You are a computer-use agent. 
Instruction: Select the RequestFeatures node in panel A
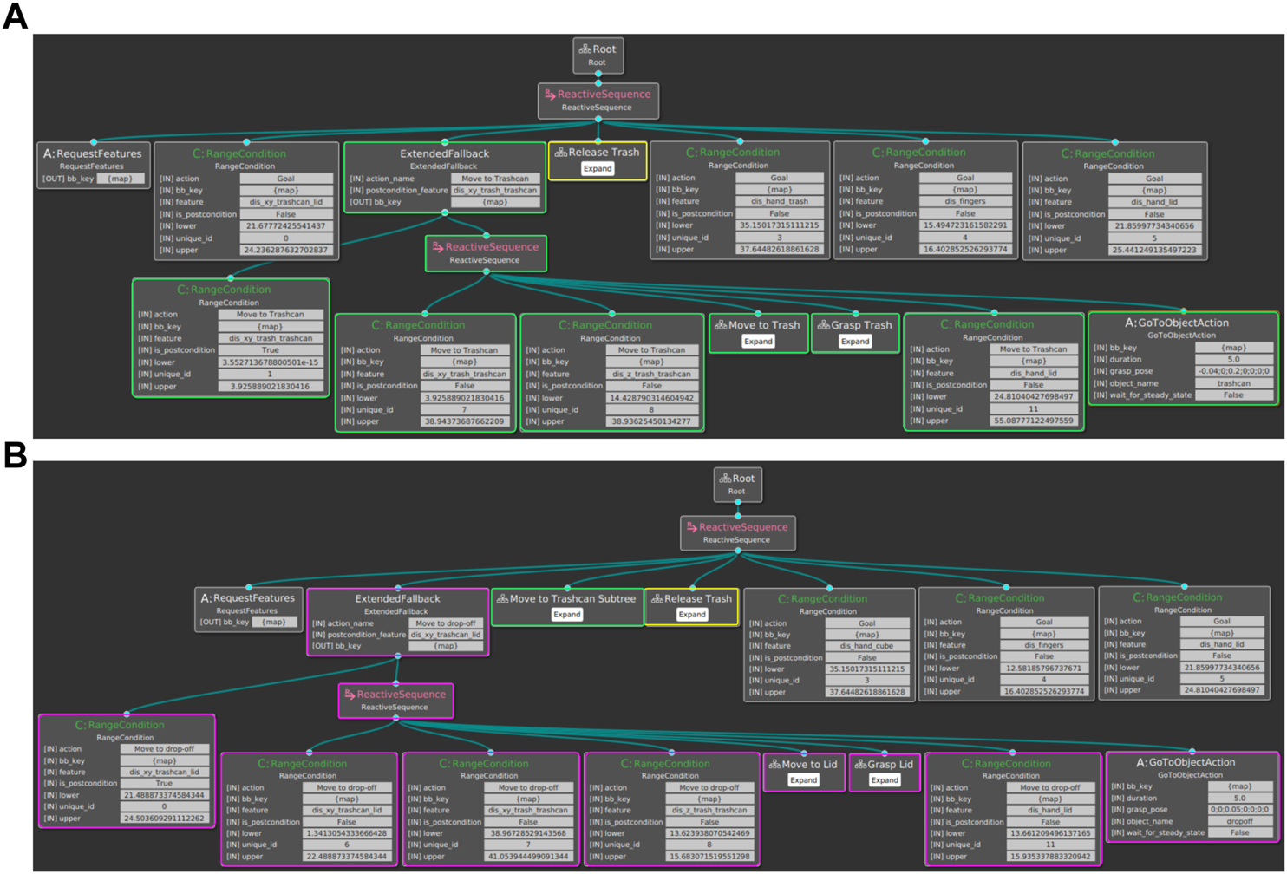point(92,154)
